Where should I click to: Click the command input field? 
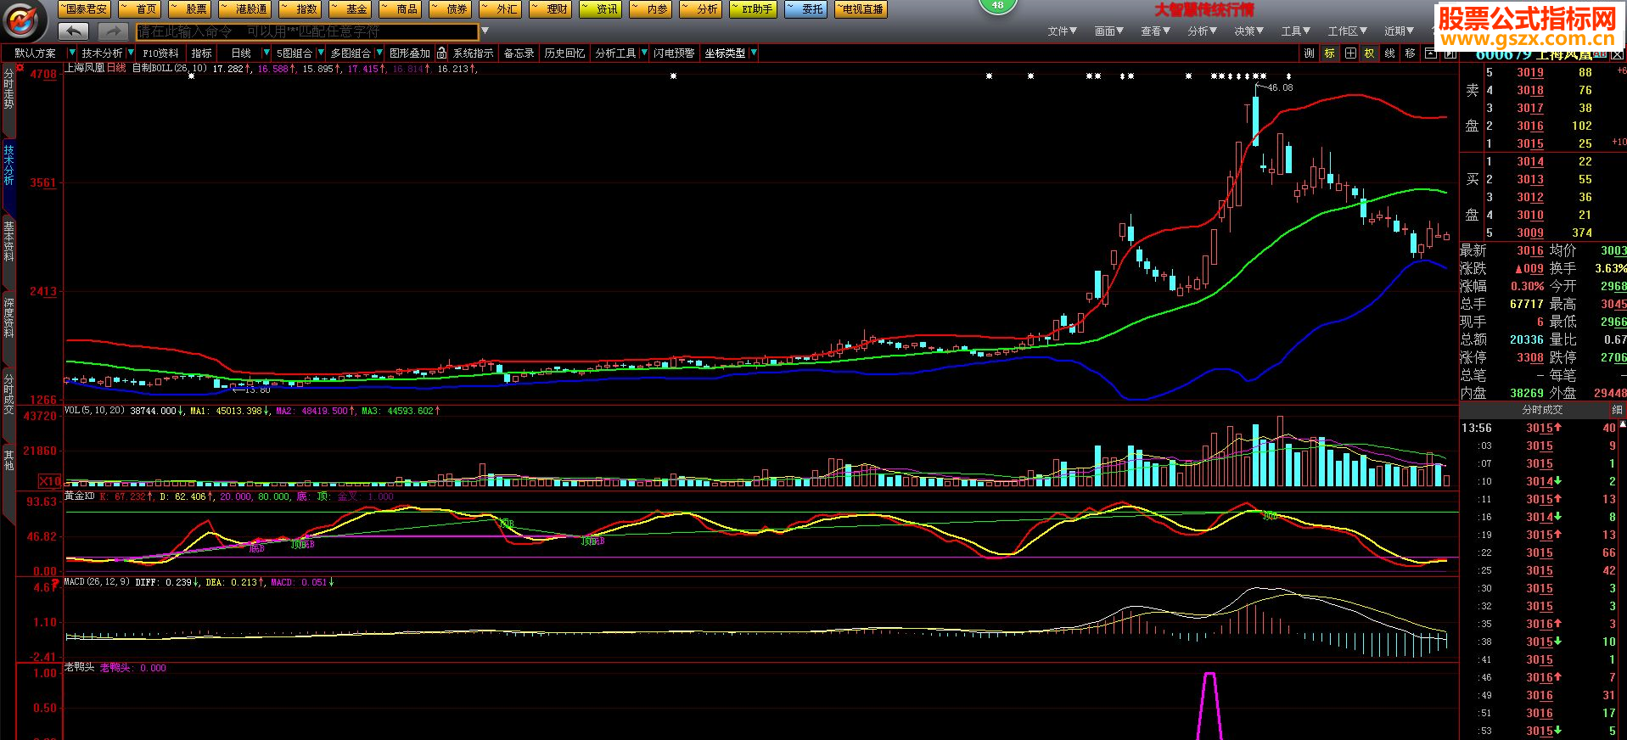coord(306,31)
